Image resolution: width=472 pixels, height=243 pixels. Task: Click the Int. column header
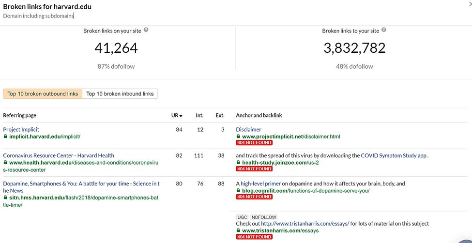(x=199, y=115)
